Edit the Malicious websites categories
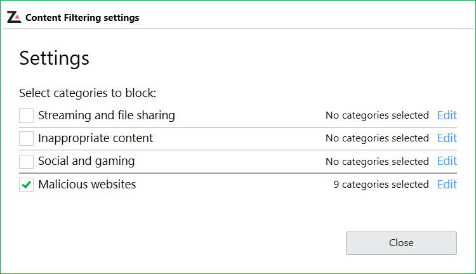The height and width of the screenshot is (274, 476). (x=447, y=185)
